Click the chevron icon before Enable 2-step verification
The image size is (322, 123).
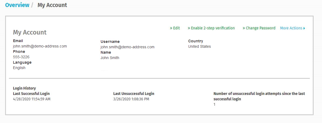[189, 28]
